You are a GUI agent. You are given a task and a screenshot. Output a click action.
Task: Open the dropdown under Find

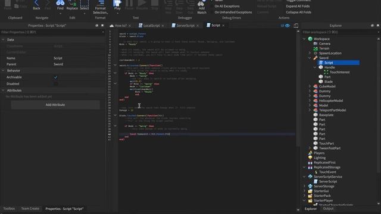pyautogui.click(x=60, y=14)
